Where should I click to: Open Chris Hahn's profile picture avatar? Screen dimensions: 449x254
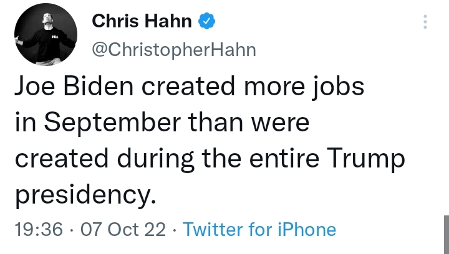[46, 35]
